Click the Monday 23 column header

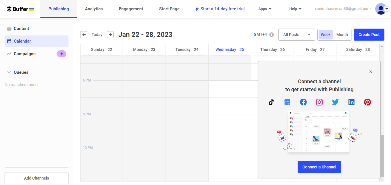pyautogui.click(x=144, y=49)
